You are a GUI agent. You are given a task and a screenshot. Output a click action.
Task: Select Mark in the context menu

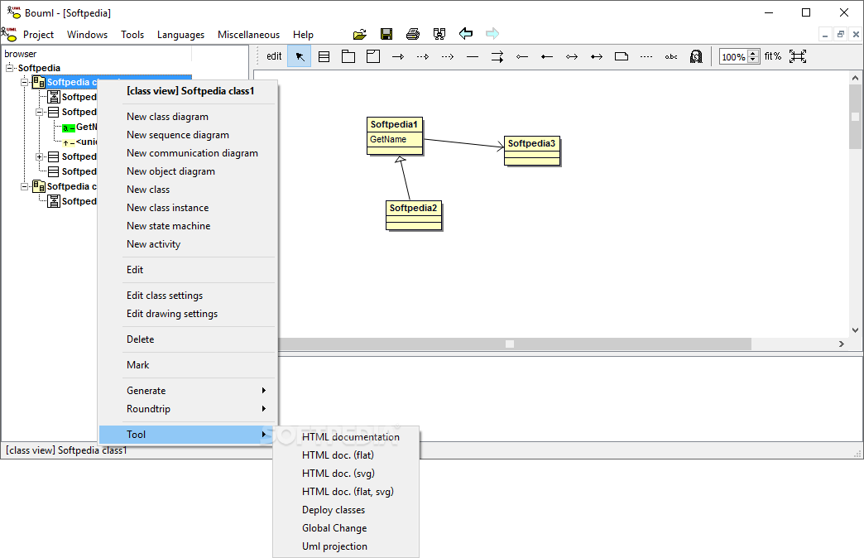(187, 364)
